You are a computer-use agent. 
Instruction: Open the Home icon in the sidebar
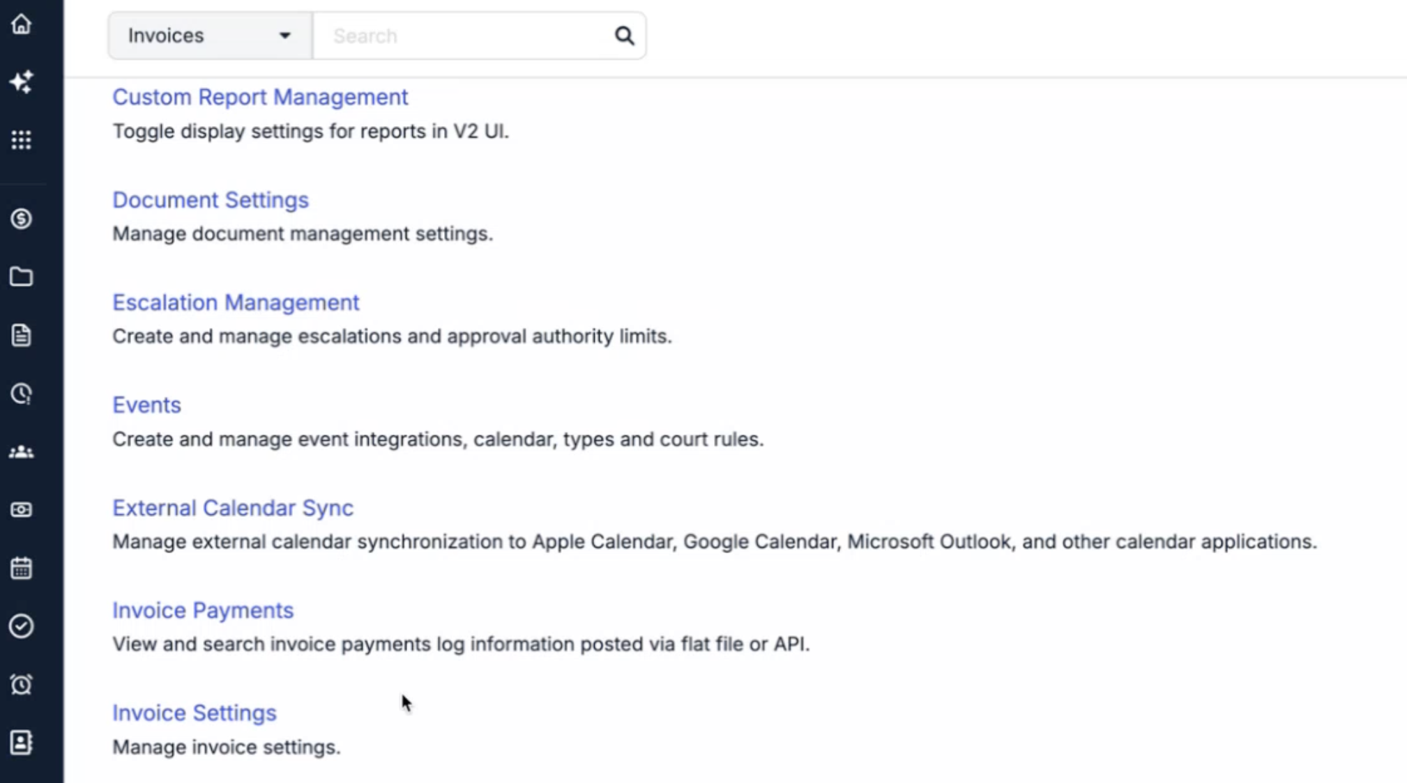(21, 24)
